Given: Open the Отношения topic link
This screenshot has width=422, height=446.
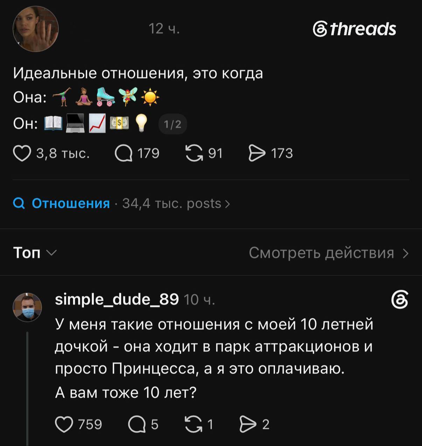Looking at the screenshot, I should pos(71,203).
